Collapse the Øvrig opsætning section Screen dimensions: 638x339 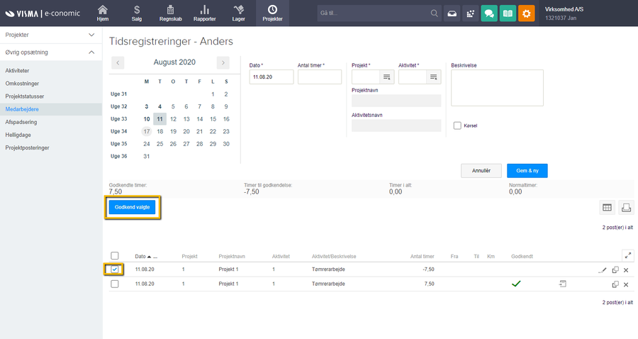91,52
